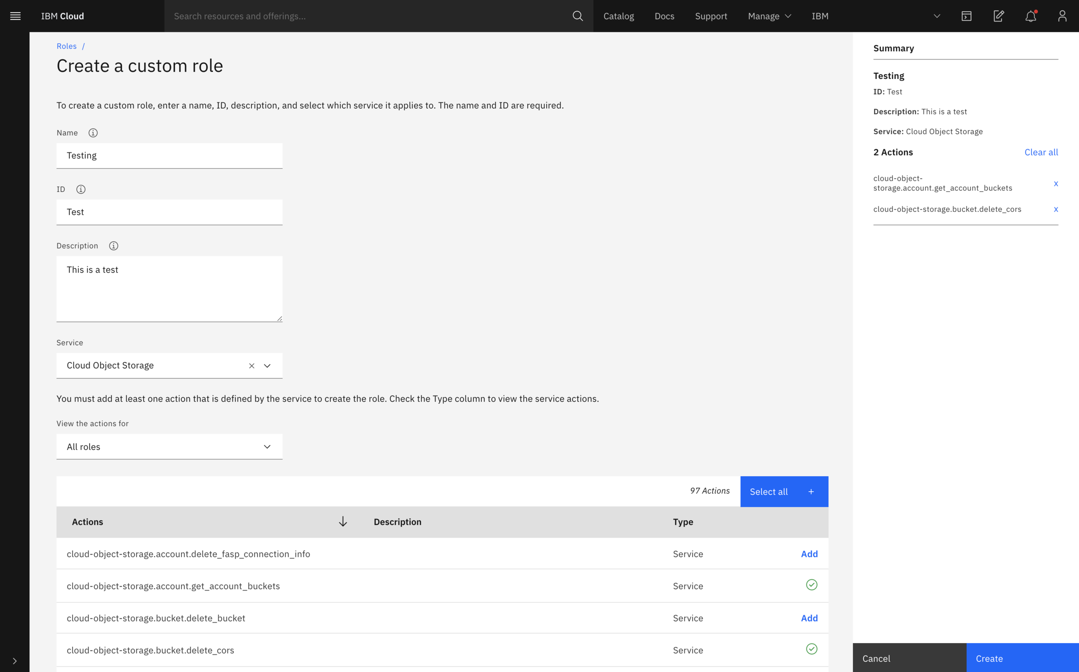Select cloud-object-storage.bucket.delete_cors table row text
The height and width of the screenshot is (672, 1079).
(150, 650)
